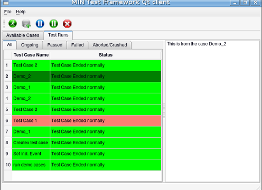Image resolution: width=262 pixels, height=190 pixels.
Task: Click the green running-man run test icon
Action: [13, 24]
